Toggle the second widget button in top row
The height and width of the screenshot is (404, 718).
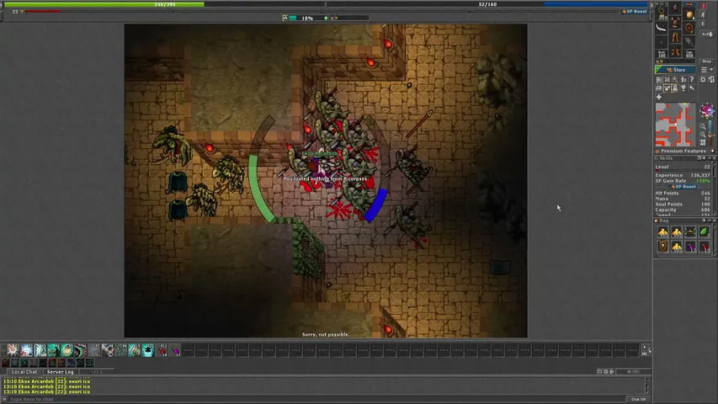tap(667, 79)
